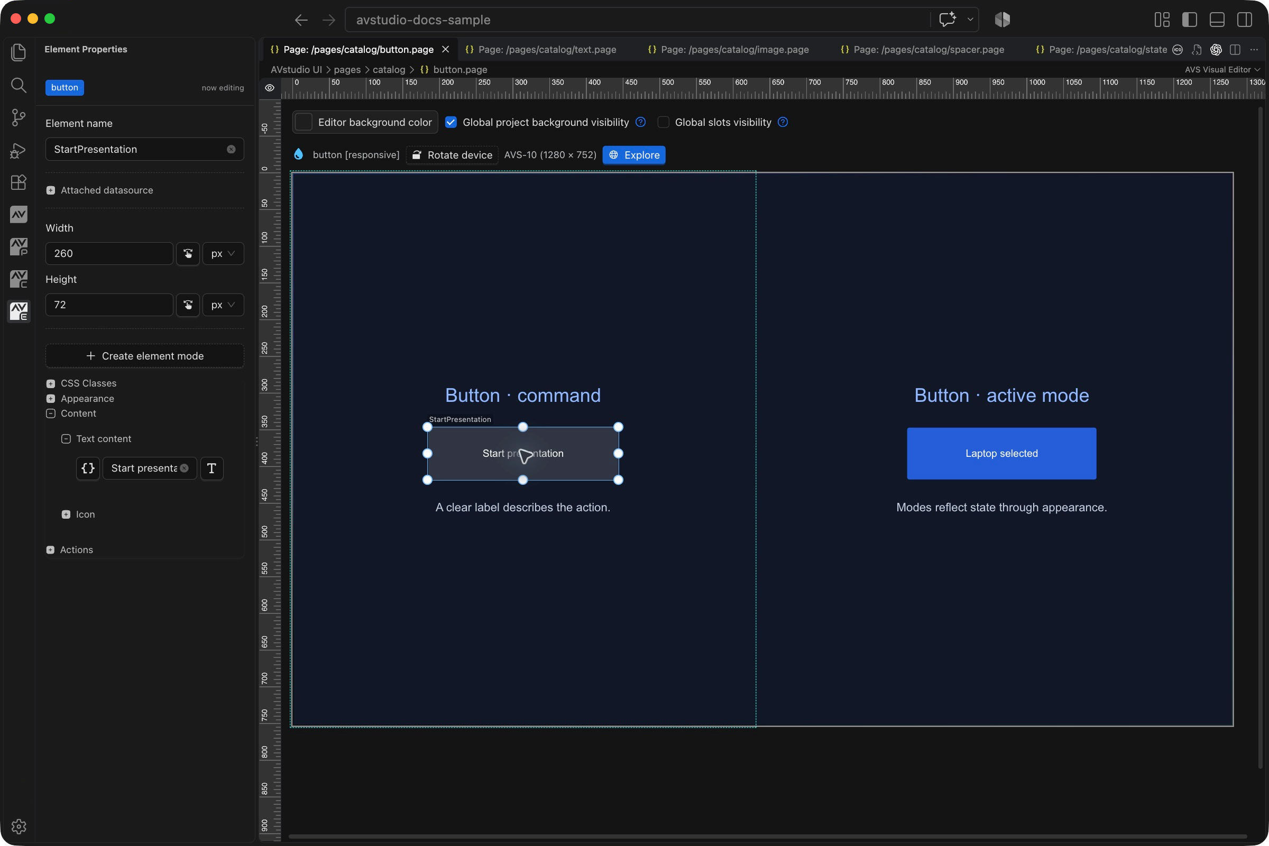Toggle the primary side bar layout icon

pyautogui.click(x=1189, y=20)
